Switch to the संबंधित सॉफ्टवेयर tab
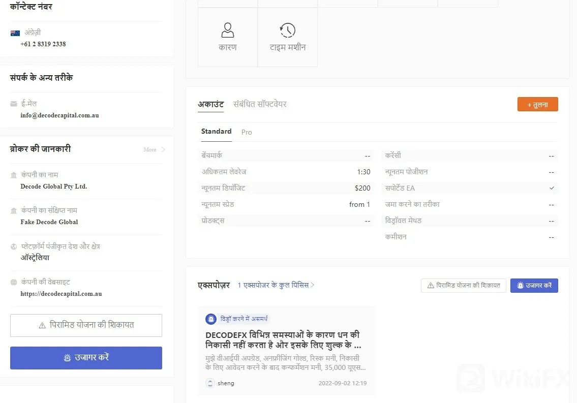Image resolution: width=577 pixels, height=403 pixels. 260,104
